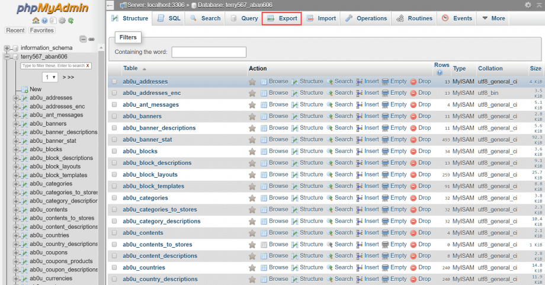Sort by Table column header
This screenshot has width=545, height=285.
pyautogui.click(x=130, y=69)
